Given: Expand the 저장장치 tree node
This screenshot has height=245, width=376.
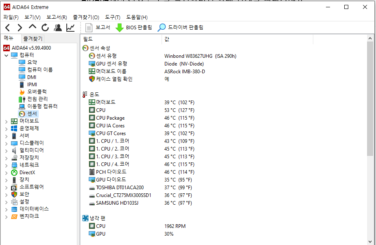Looking at the screenshot, I should pos(6,158).
